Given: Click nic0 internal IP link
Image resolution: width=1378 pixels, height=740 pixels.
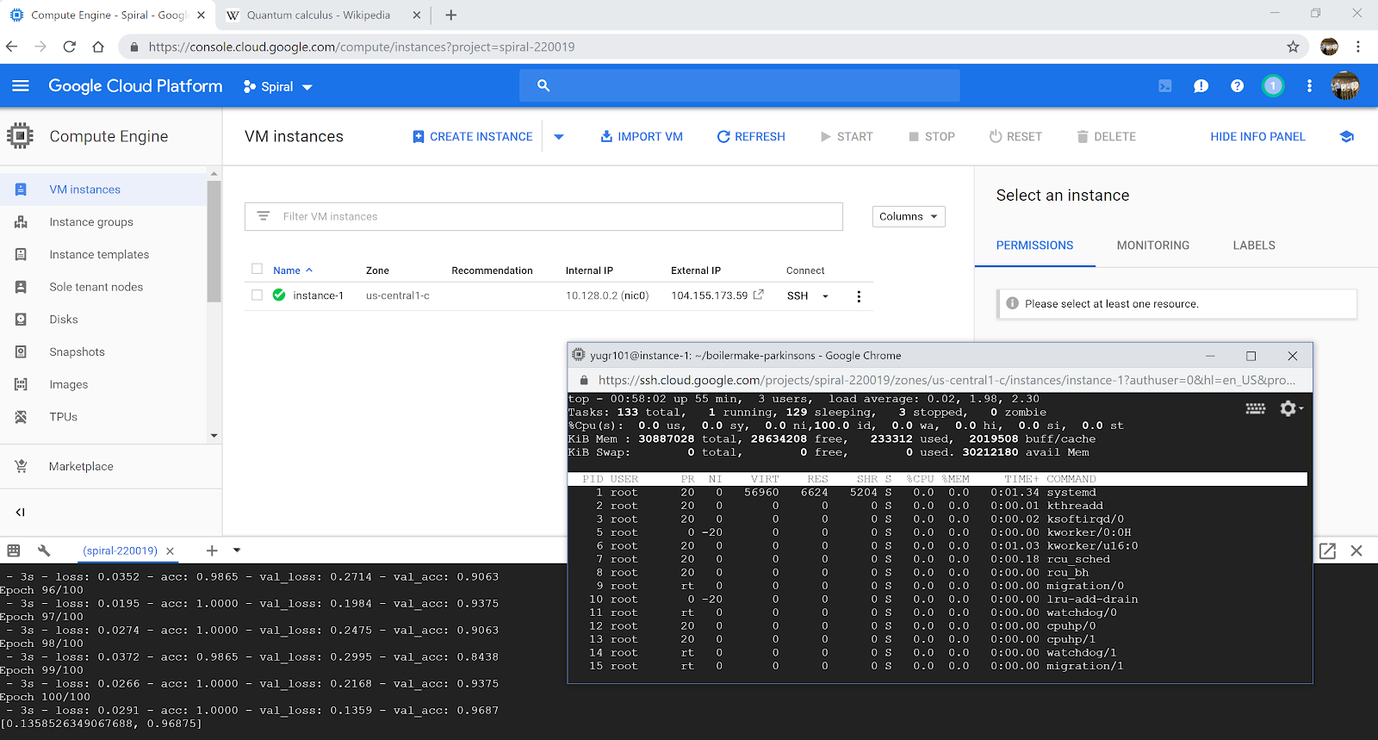Looking at the screenshot, I should pyautogui.click(x=635, y=295).
